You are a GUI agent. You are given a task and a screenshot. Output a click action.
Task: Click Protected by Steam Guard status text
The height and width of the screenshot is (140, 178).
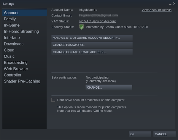(x=117, y=27)
